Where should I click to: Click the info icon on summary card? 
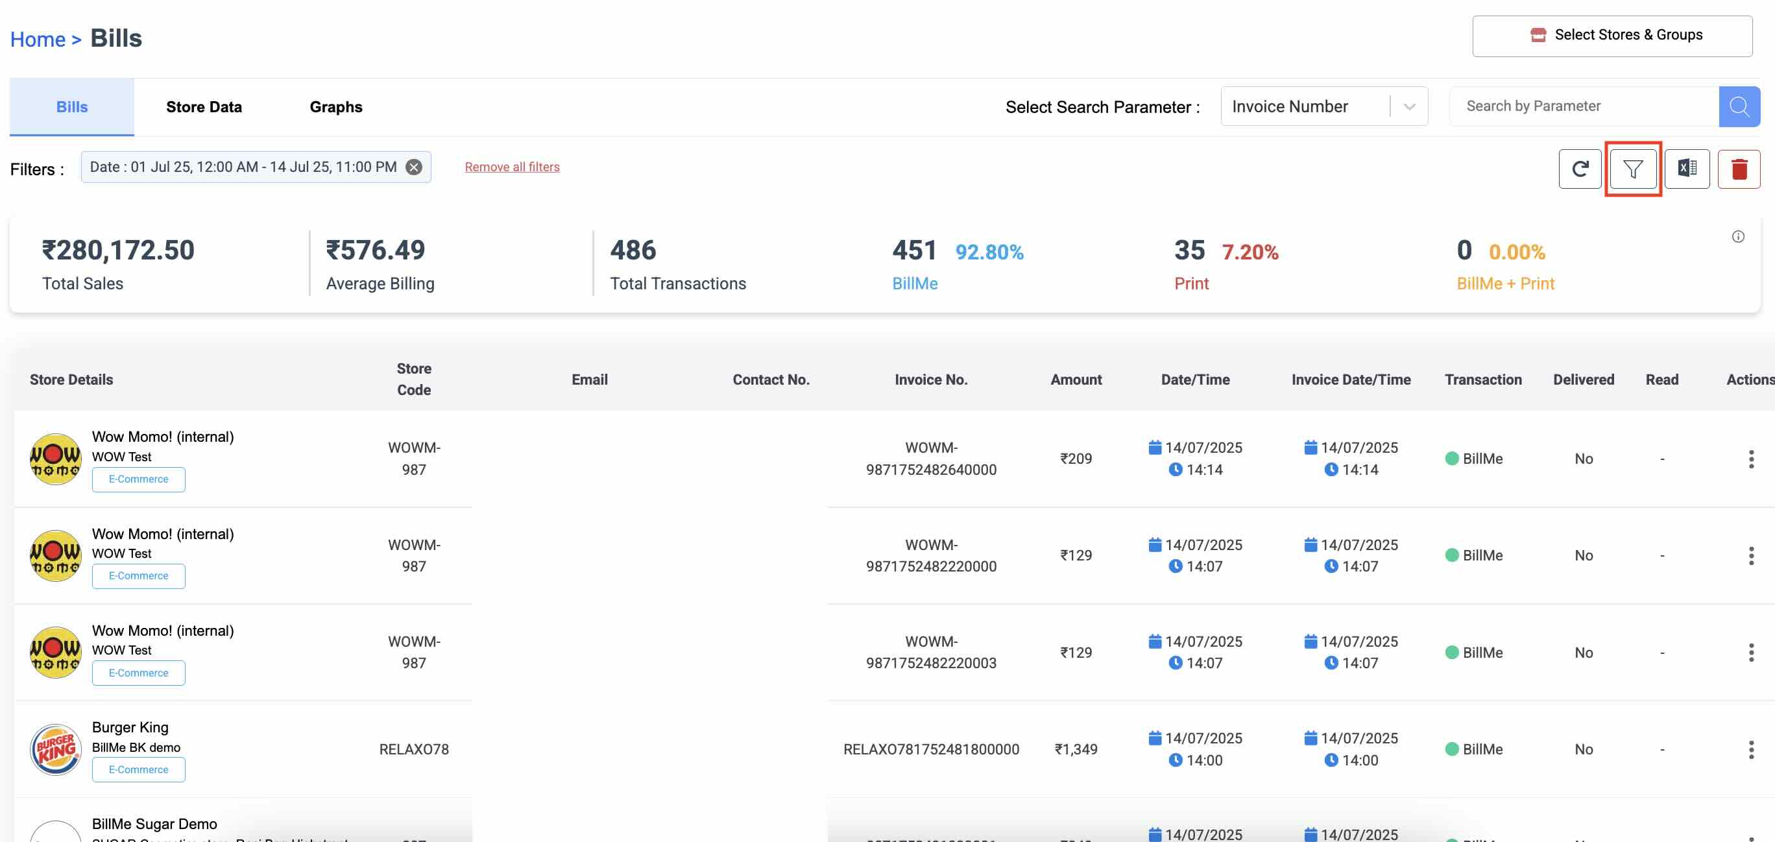click(x=1738, y=237)
